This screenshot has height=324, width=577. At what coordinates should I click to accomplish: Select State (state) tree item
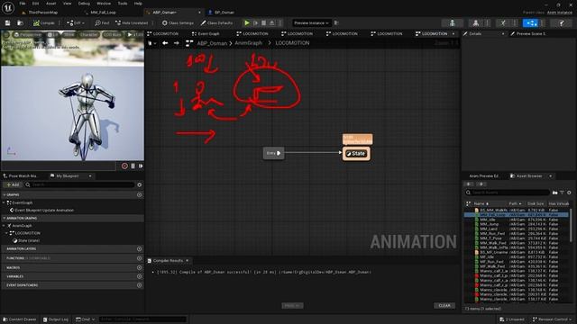[x=29, y=240]
